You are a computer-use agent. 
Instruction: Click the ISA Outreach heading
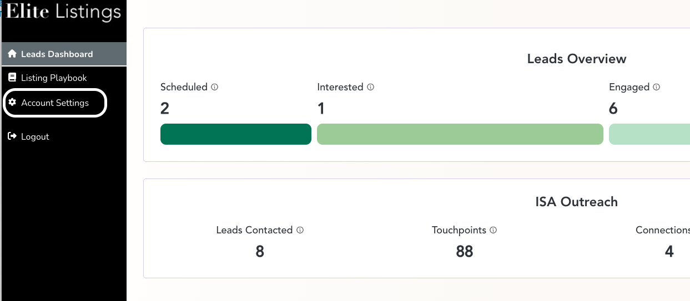(x=576, y=202)
